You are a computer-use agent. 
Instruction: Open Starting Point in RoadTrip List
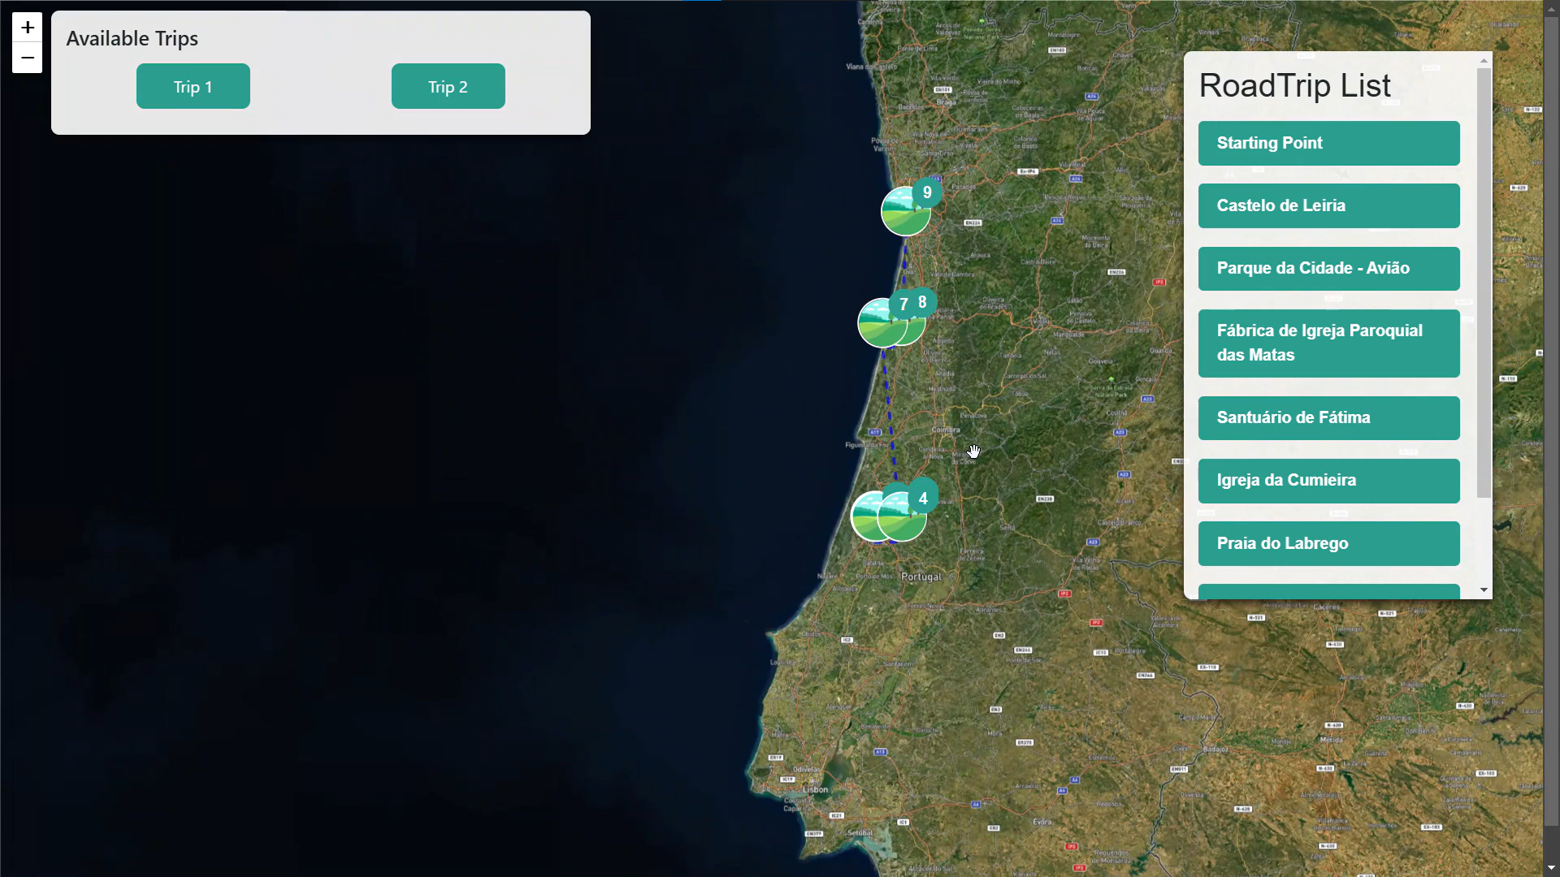1328,144
